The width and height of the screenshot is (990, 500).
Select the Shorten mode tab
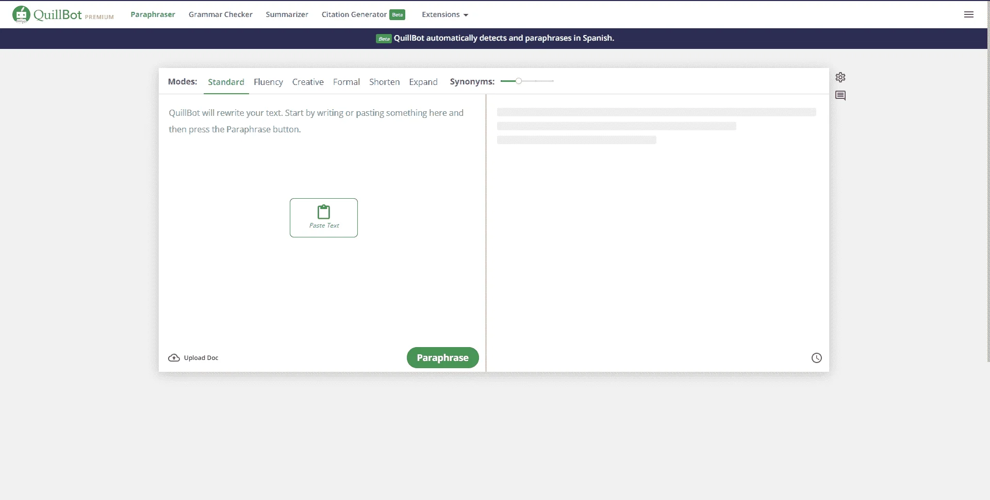tap(385, 82)
